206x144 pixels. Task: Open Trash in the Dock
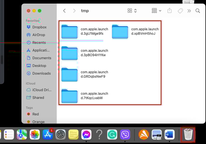tap(188, 134)
